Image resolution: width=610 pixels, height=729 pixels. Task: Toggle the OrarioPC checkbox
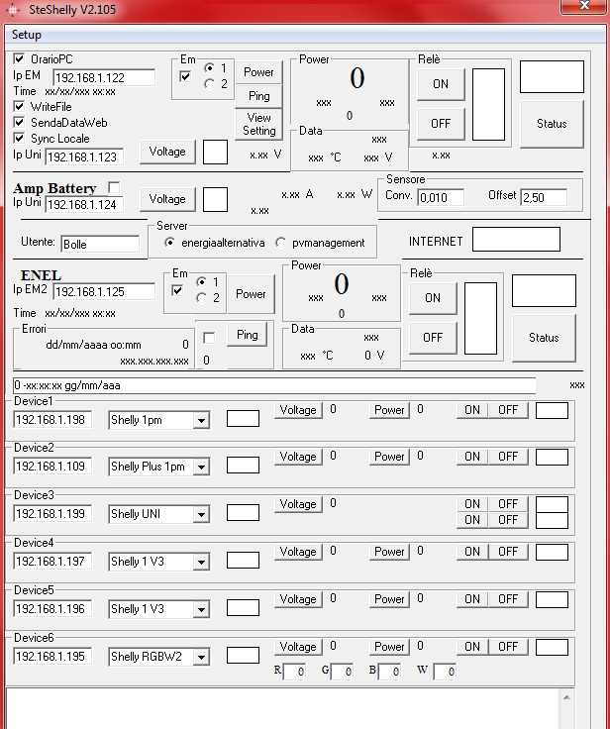tap(19, 58)
